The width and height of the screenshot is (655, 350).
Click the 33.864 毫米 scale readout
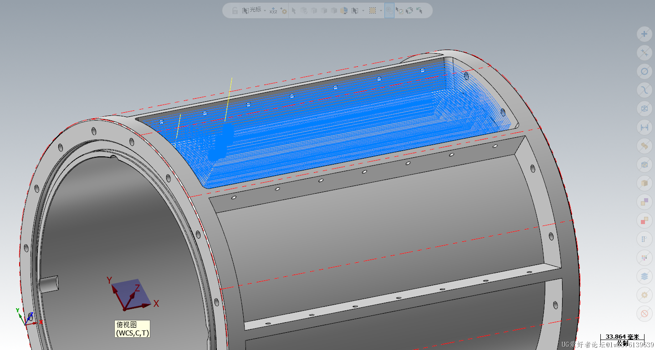tap(622, 337)
